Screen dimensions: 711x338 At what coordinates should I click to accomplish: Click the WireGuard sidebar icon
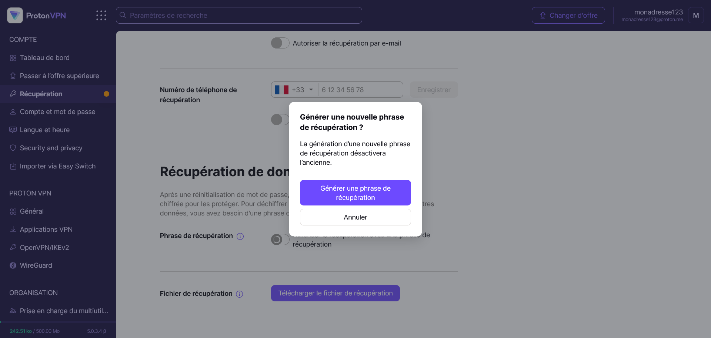13,265
